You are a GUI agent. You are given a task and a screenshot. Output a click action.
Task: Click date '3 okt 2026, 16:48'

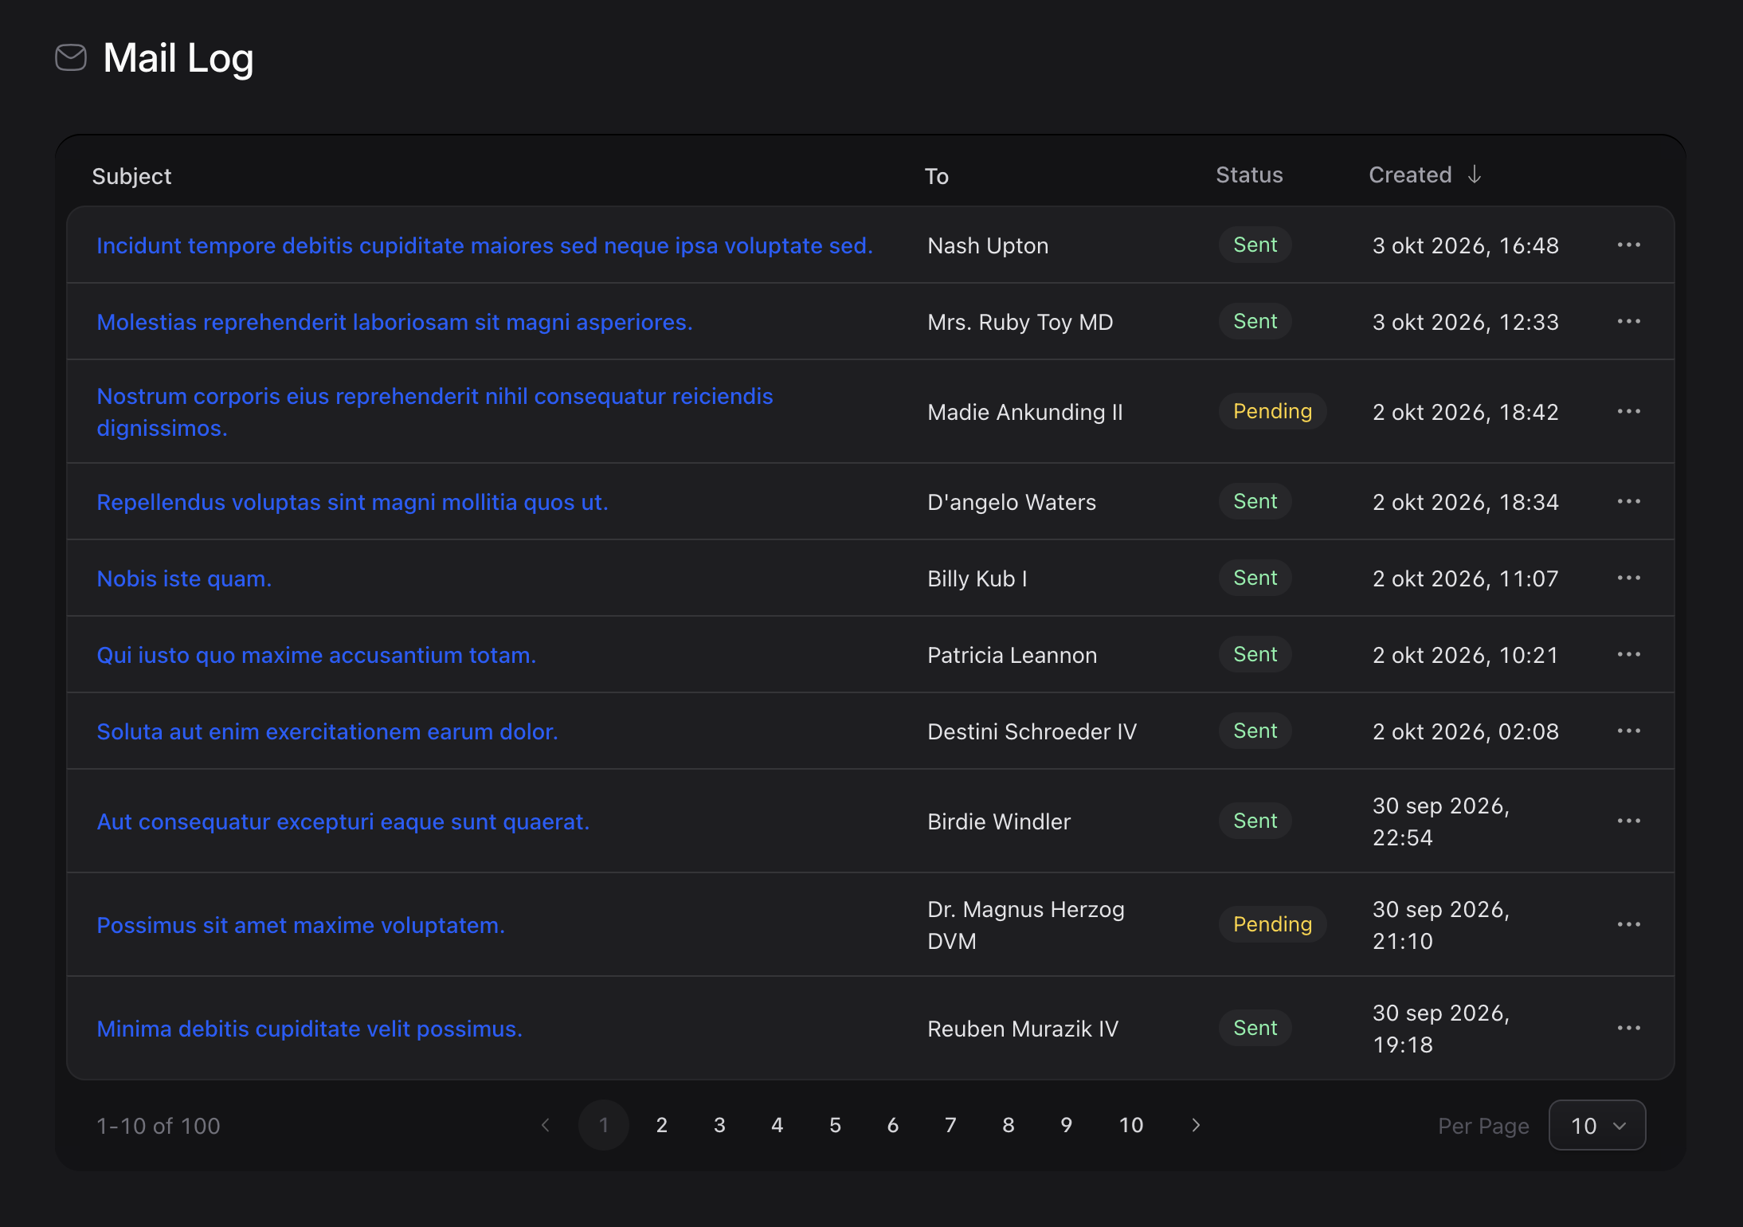tap(1466, 245)
